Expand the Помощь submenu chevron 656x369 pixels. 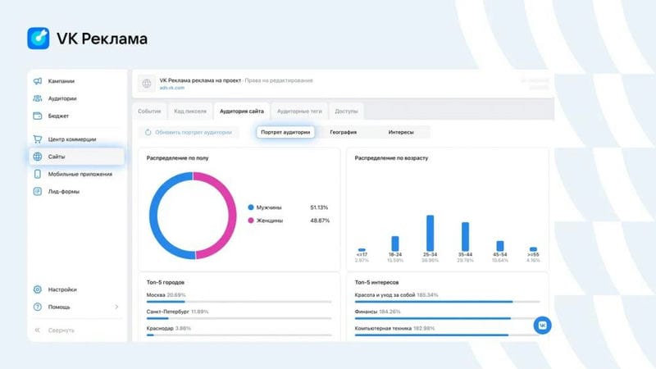click(x=116, y=307)
